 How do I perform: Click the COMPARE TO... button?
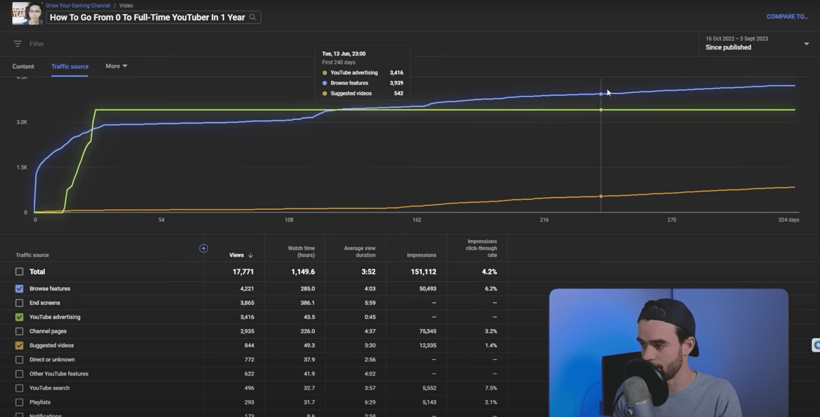coord(787,17)
